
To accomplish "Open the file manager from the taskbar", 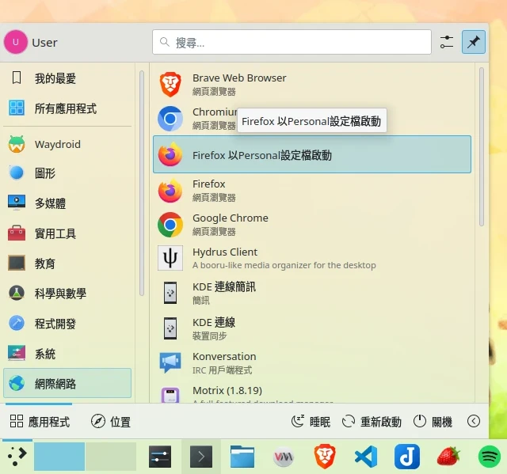I will [x=242, y=457].
